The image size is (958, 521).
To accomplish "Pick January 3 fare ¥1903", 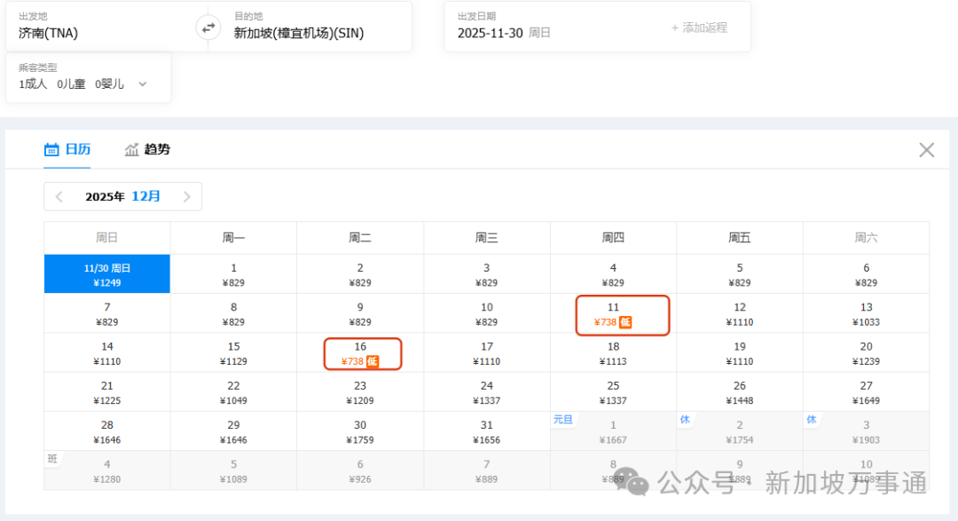I will click(x=867, y=431).
